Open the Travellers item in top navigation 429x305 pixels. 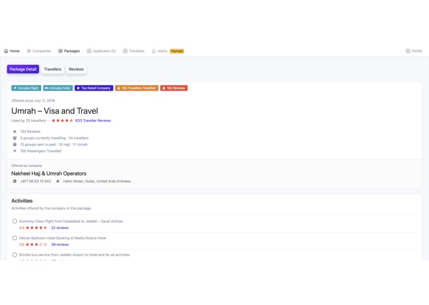tap(133, 51)
